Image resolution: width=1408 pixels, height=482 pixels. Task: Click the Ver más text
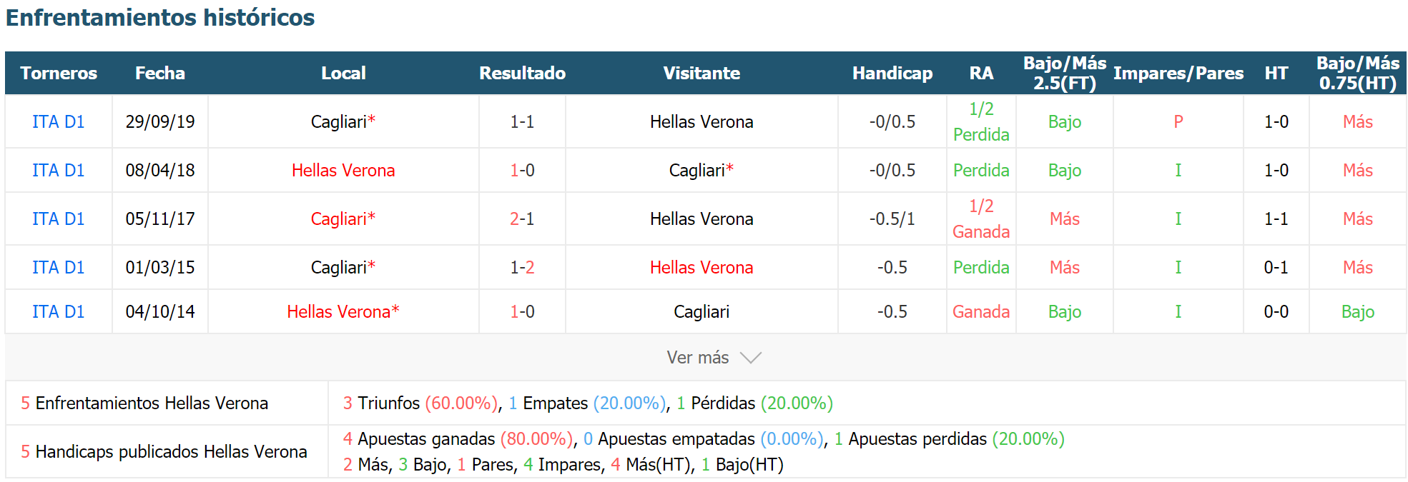pos(698,358)
